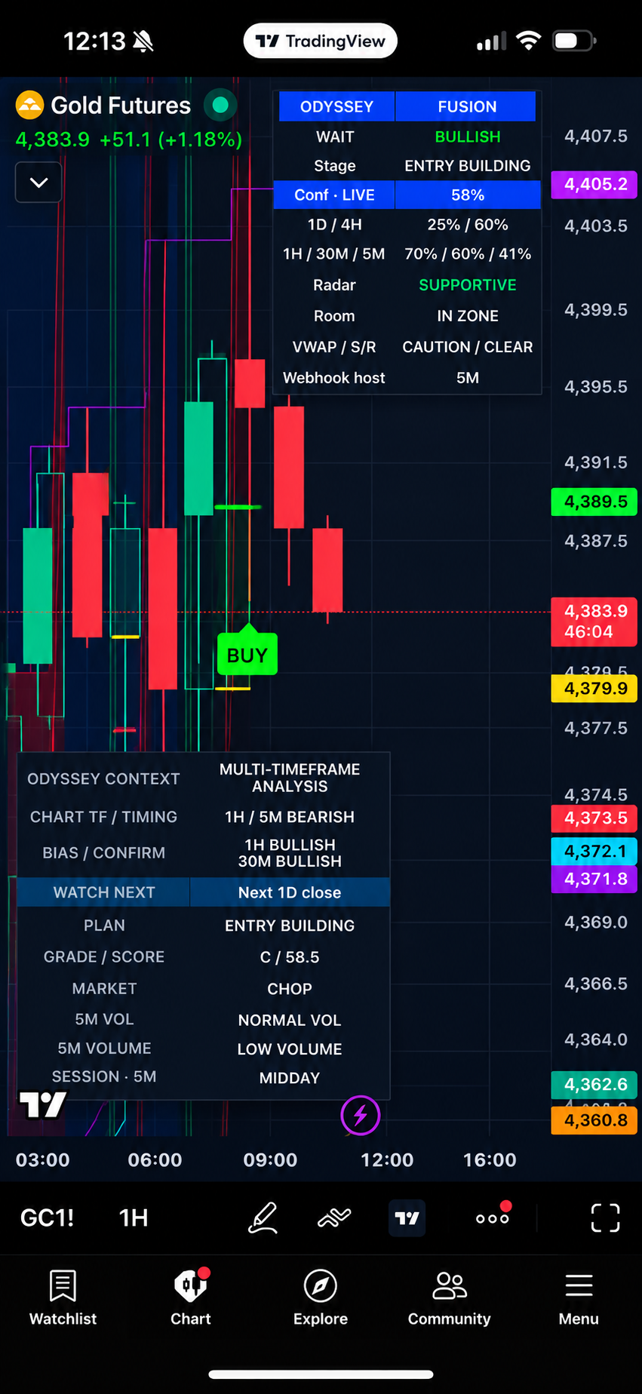Select the red 4,383.9 current price label
The width and height of the screenshot is (642, 1394).
coord(594,622)
